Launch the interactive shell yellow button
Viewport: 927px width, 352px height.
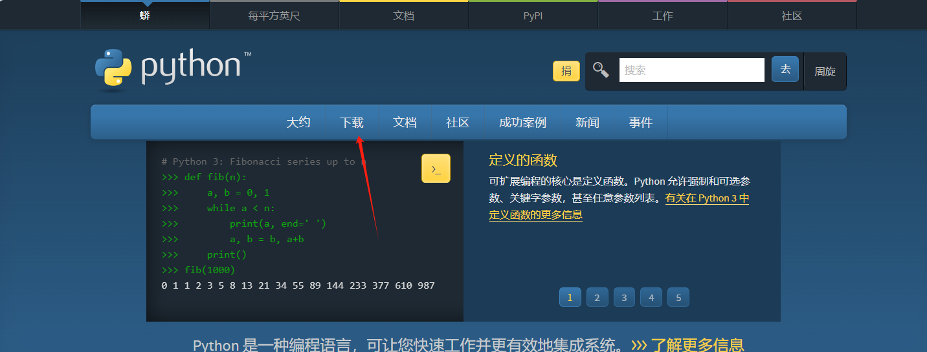pyautogui.click(x=436, y=169)
